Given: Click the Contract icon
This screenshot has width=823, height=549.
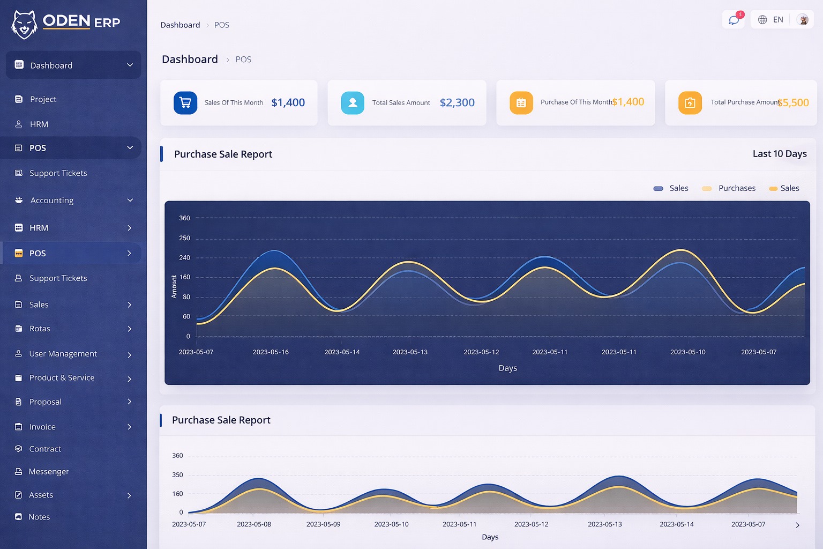Looking at the screenshot, I should 18,449.
